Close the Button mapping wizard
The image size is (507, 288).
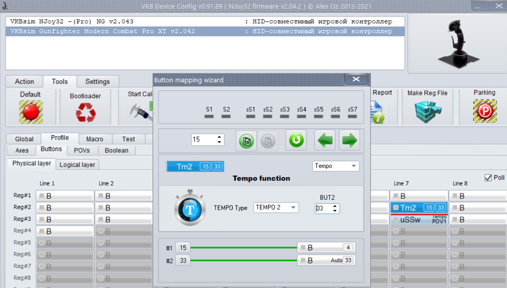tap(356, 79)
